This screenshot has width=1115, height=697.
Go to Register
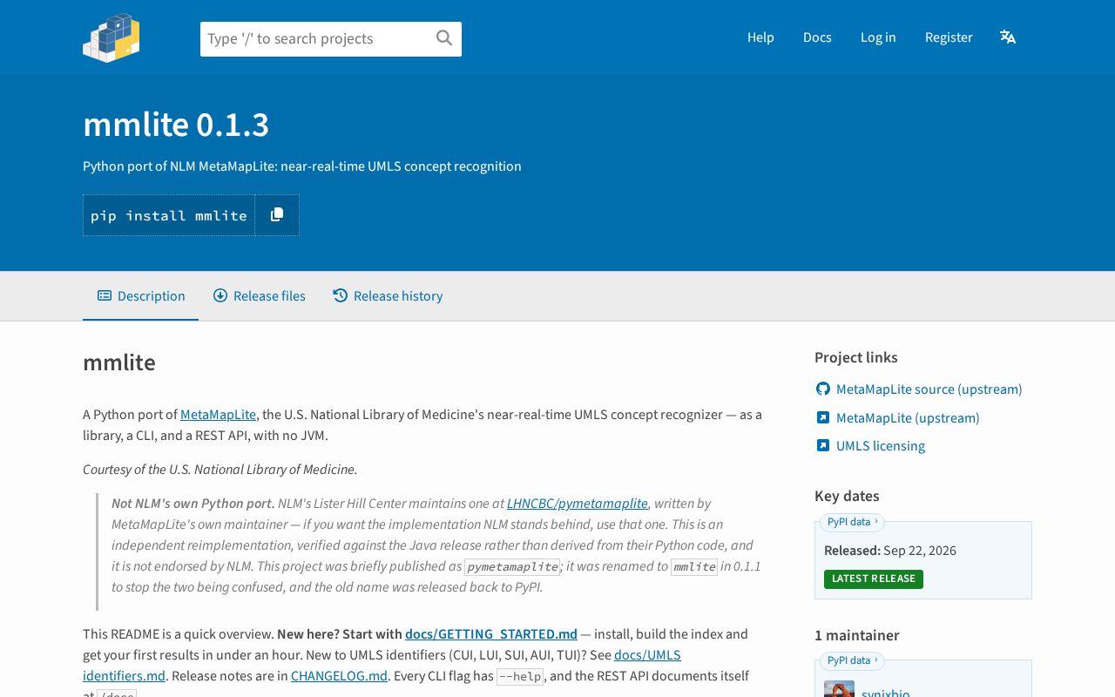coord(949,37)
